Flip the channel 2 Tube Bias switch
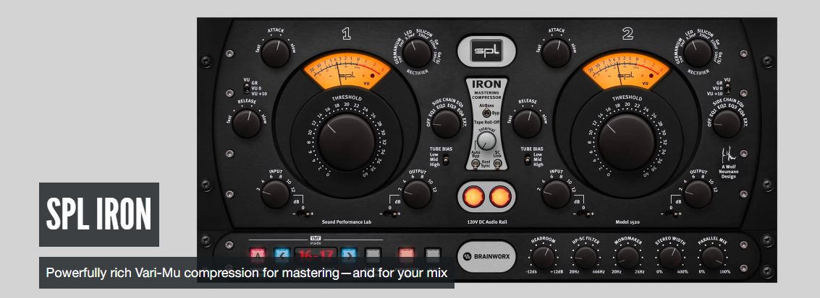This screenshot has width=820, height=298. click(x=527, y=159)
